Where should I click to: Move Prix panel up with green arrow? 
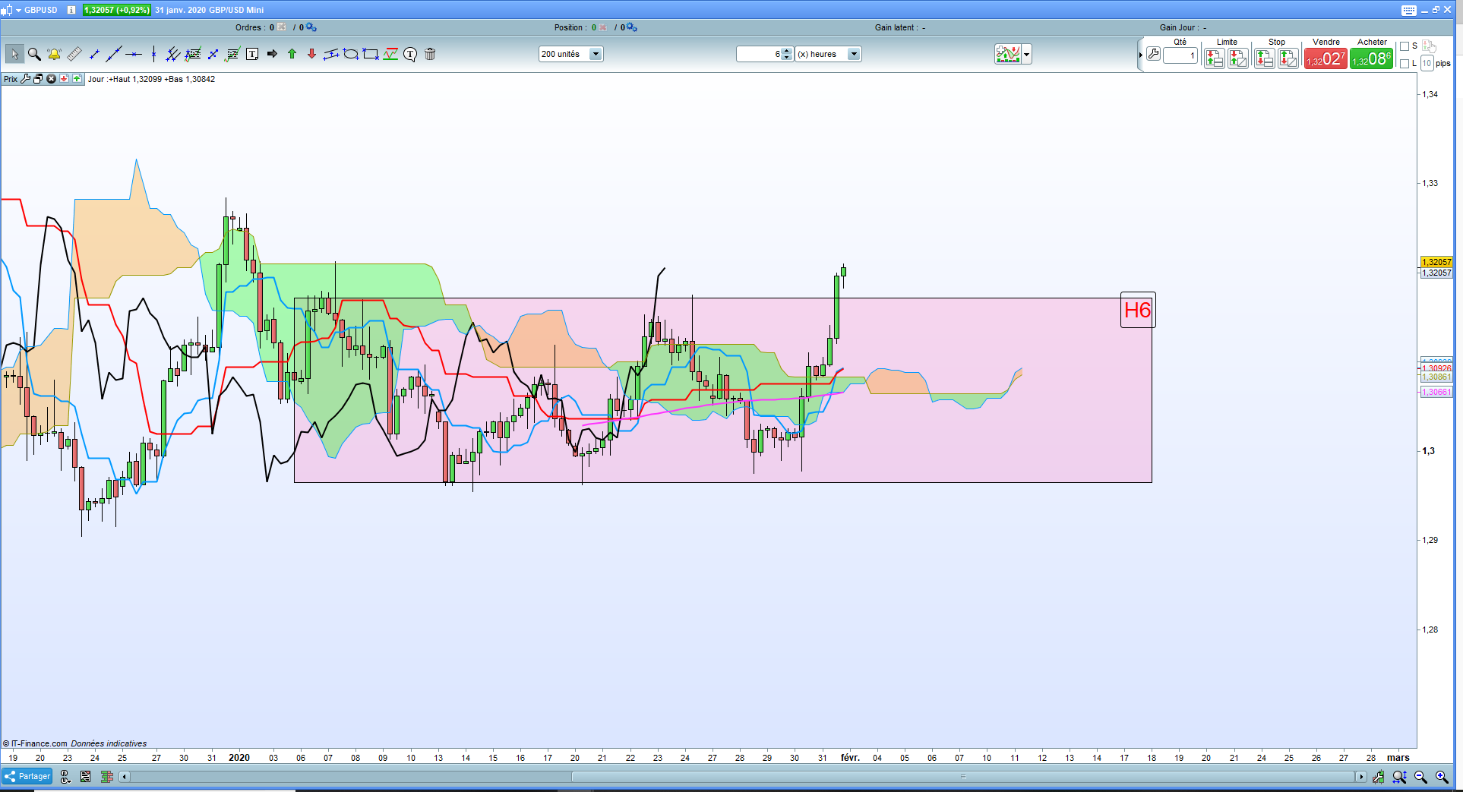(x=77, y=79)
